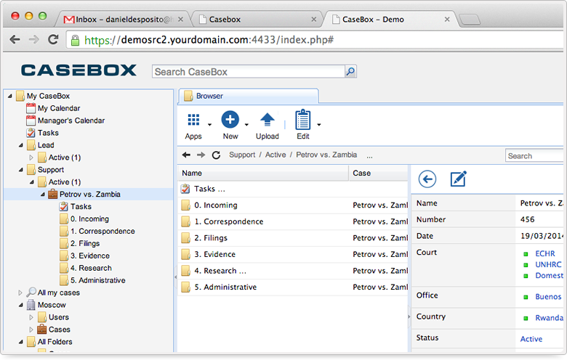Click the UNHRC court link
The image size is (567, 363).
coord(548,265)
